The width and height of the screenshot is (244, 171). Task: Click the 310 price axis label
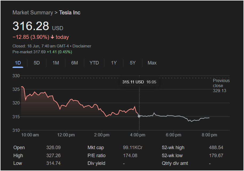click(x=16, y=130)
